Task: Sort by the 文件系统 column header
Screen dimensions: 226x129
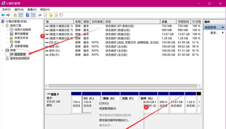Action: tap(97, 22)
